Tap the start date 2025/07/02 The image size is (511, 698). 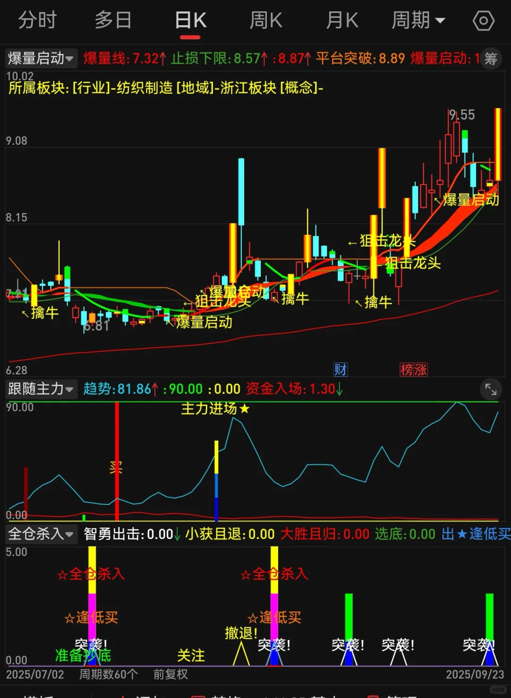[35, 674]
